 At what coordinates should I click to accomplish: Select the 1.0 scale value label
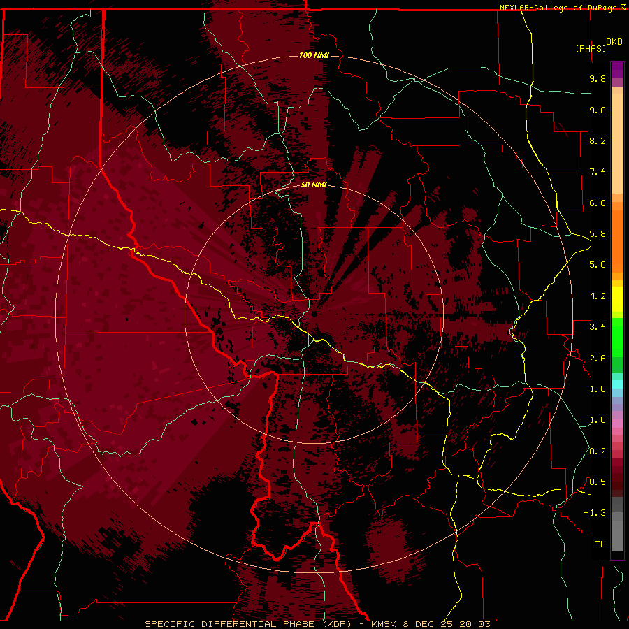[x=598, y=420]
